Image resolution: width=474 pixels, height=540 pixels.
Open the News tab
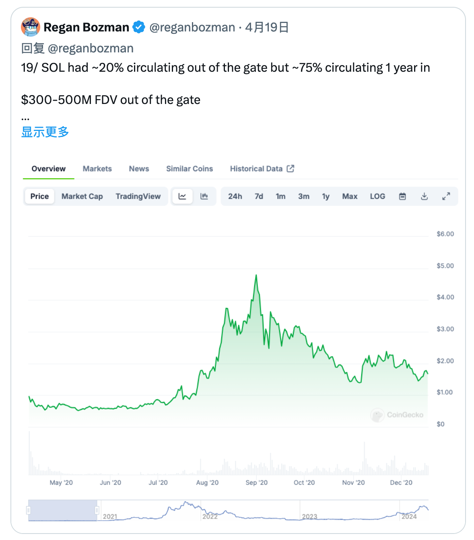click(x=139, y=168)
